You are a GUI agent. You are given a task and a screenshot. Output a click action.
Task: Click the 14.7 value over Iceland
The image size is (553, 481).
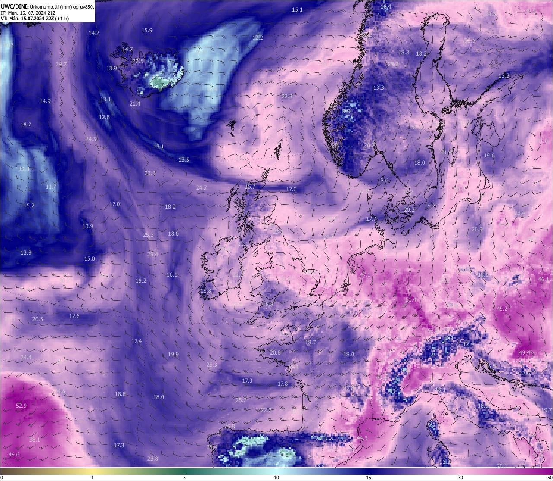(x=127, y=49)
